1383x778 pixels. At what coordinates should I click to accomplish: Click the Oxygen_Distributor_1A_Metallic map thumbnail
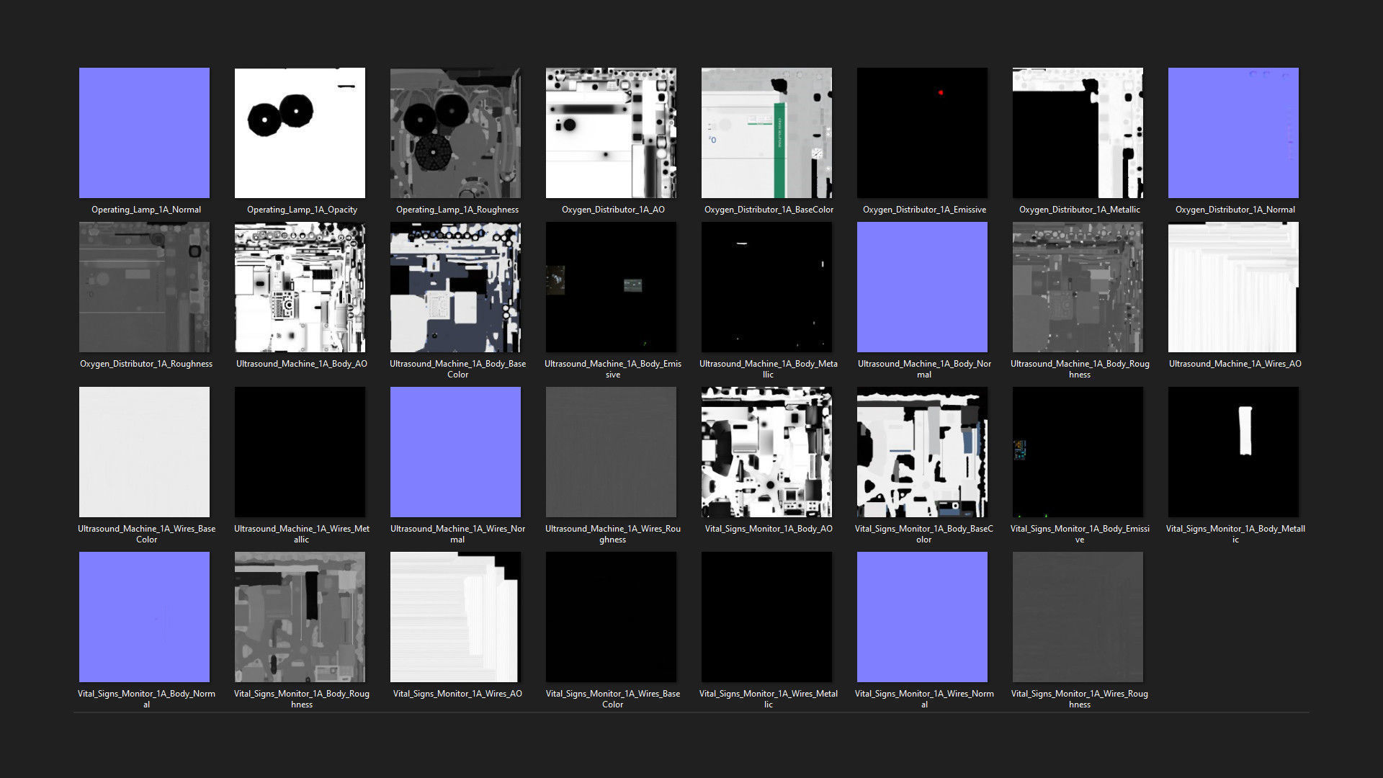click(1078, 133)
